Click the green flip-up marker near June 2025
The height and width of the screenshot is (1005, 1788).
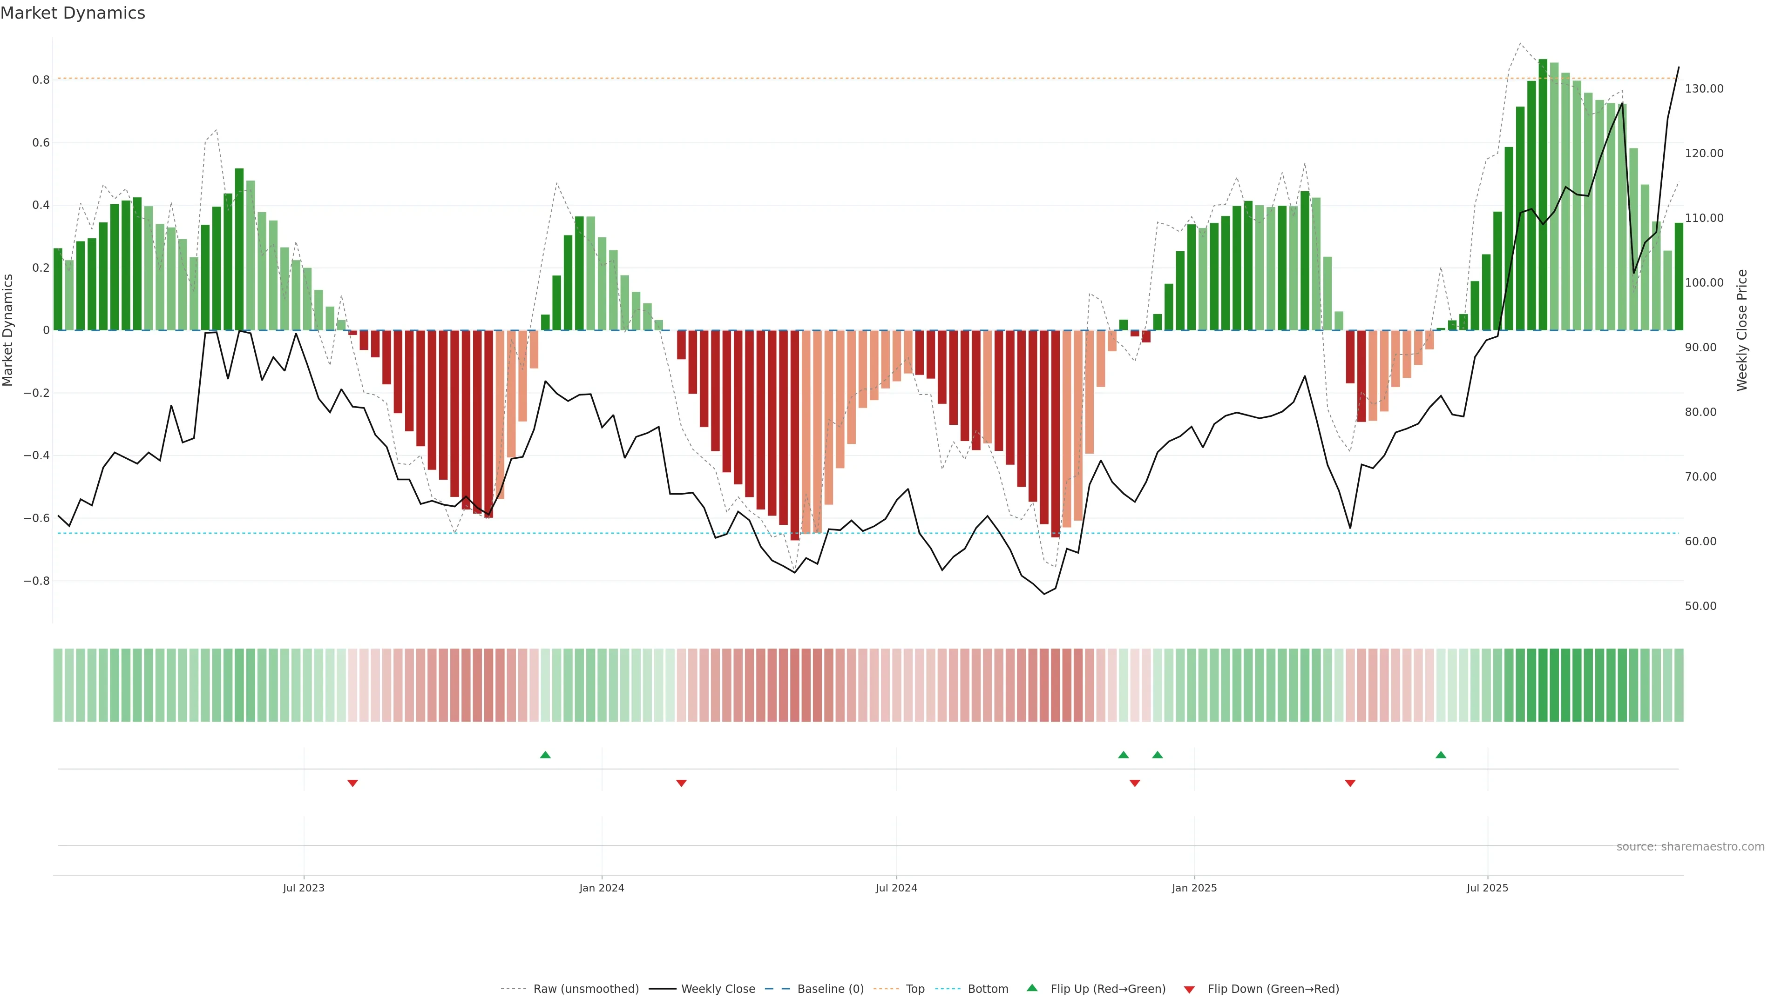[x=1441, y=755]
